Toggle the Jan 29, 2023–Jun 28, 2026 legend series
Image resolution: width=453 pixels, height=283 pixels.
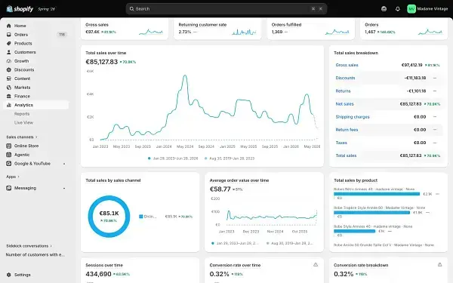pos(173,158)
